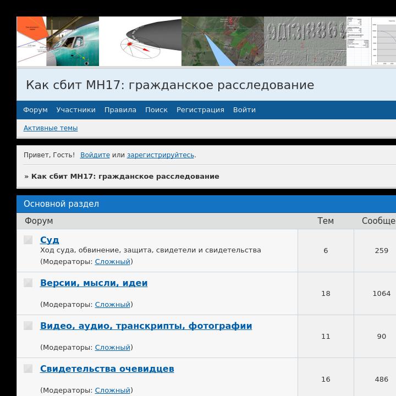Click the status icon beside Свидетельства очевидцев
This screenshot has width=396, height=396.
28,369
